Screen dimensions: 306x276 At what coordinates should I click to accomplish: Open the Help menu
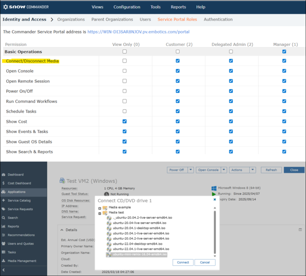[x=201, y=7]
